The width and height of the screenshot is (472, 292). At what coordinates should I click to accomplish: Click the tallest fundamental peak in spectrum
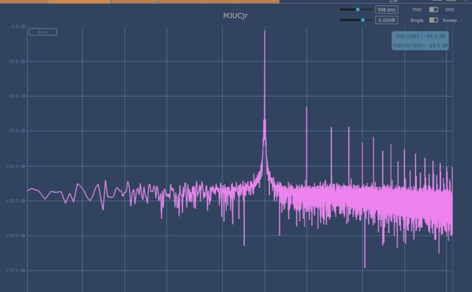coord(265,75)
